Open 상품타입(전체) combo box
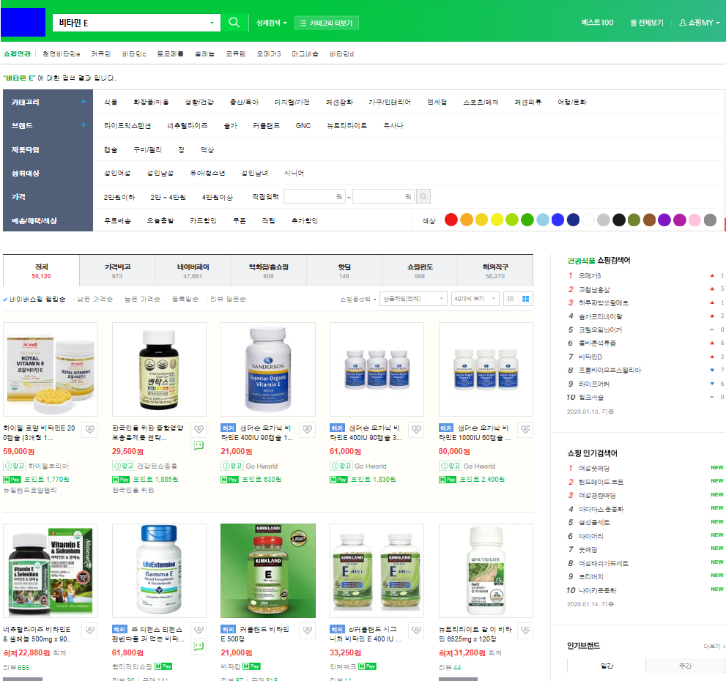 (413, 299)
